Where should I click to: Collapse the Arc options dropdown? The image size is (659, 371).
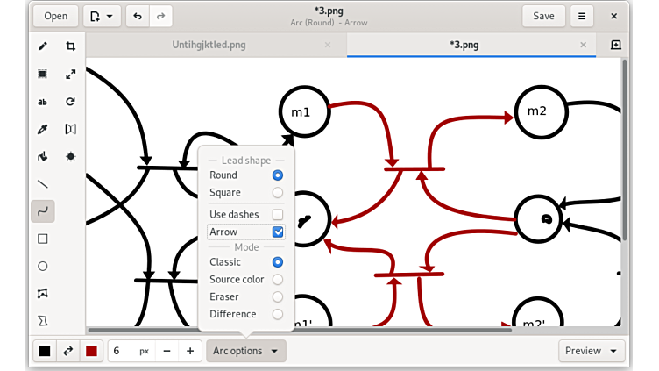point(246,351)
